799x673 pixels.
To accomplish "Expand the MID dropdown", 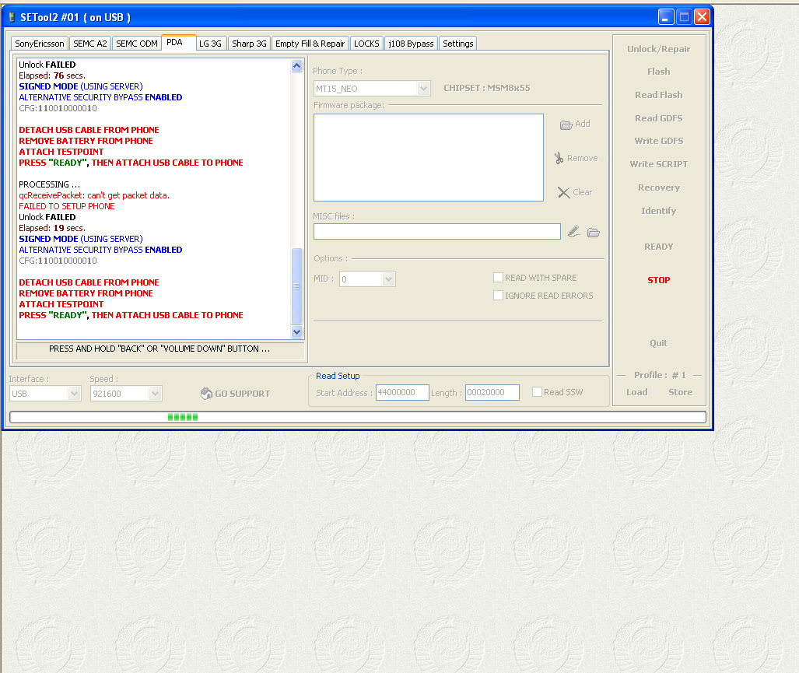I will [388, 279].
